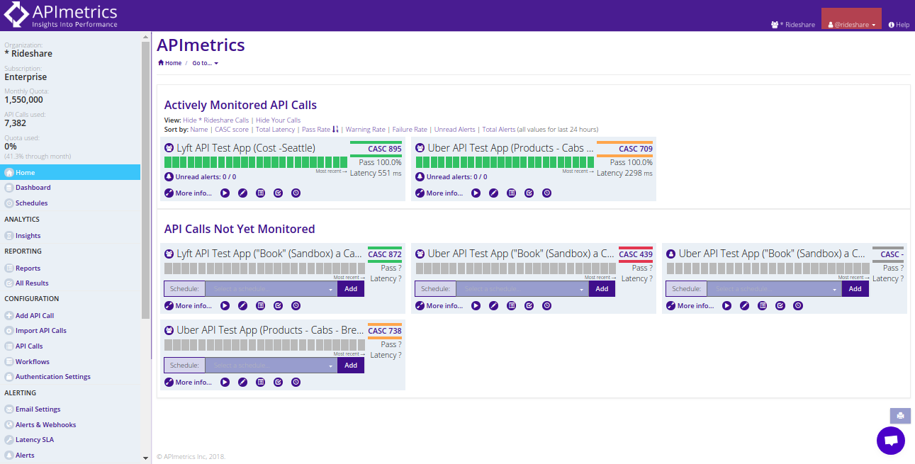This screenshot has height=464, width=915.
Task: Click checkmark icon on CASC 709 card
Action: pos(529,193)
